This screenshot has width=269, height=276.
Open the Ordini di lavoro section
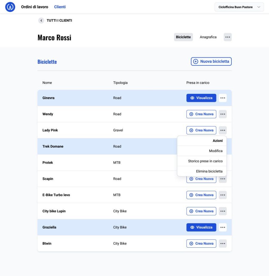coord(34,7)
